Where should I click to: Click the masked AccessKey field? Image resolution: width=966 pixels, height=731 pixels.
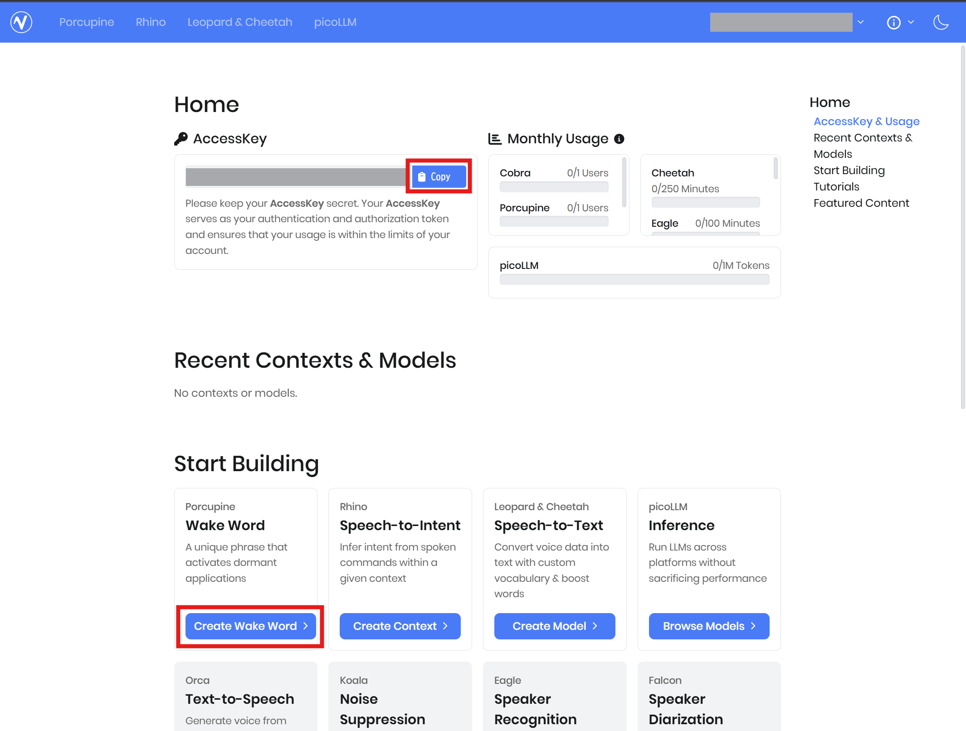(296, 176)
